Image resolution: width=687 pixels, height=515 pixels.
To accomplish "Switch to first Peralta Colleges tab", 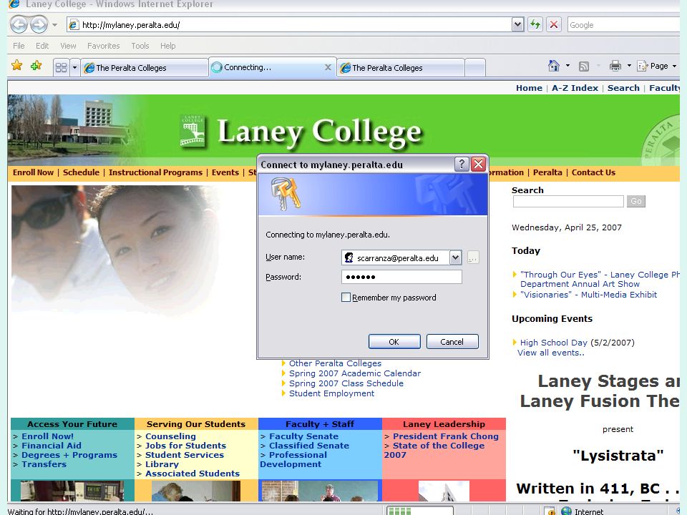I will click(x=144, y=68).
